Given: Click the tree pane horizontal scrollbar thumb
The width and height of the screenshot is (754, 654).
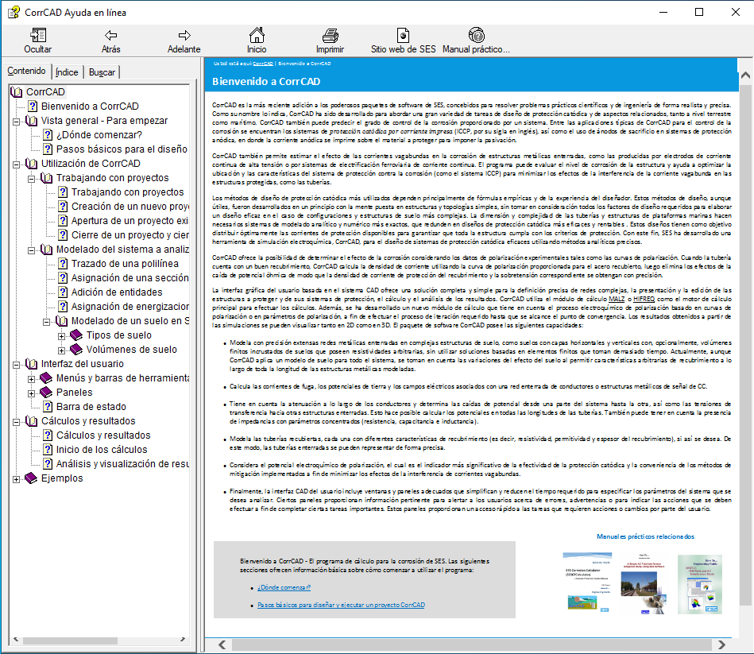Looking at the screenshot, I should click(x=70, y=640).
